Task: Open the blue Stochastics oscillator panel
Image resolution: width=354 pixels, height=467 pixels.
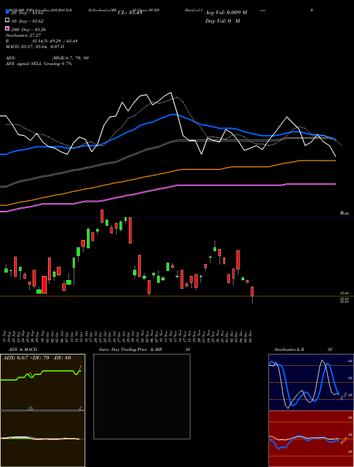Action: 311,382
